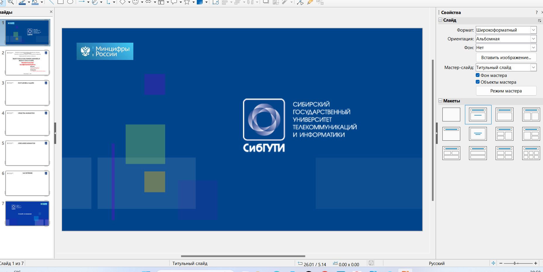Viewport: 543px width, 272px height.
Task: Click the Fit Slide to Window icon
Action: (x=493, y=263)
